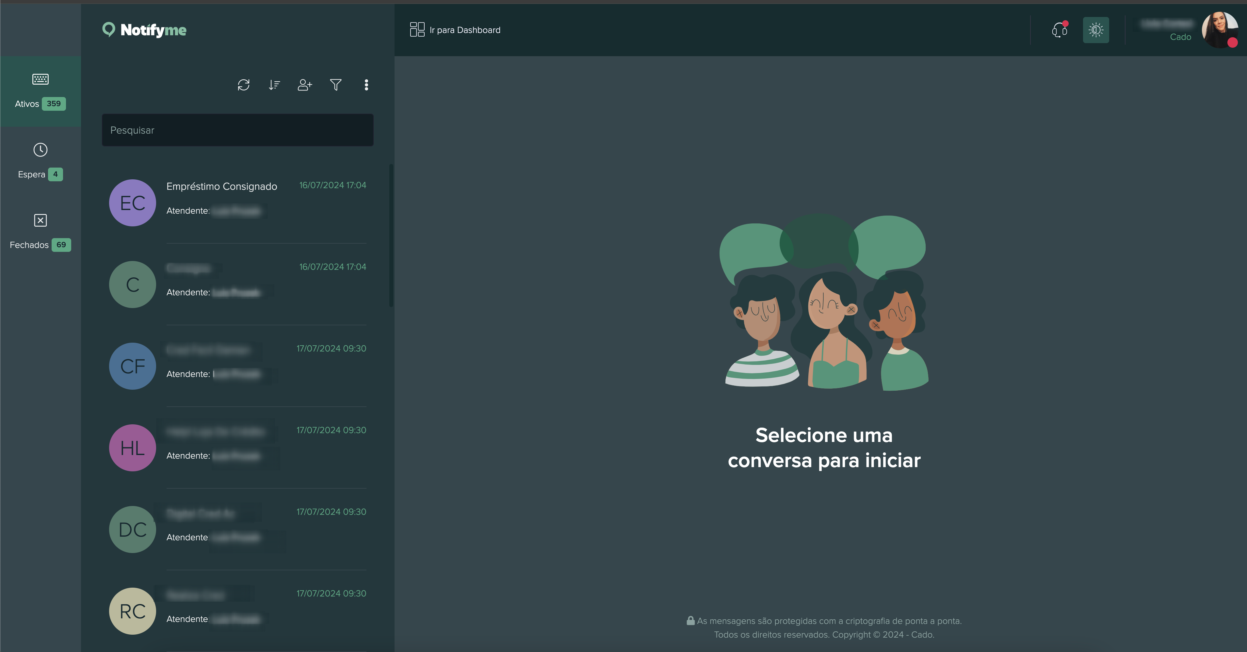Screen dimensions: 1247x652
Task: Switch to the Ativos tab
Action: point(40,91)
